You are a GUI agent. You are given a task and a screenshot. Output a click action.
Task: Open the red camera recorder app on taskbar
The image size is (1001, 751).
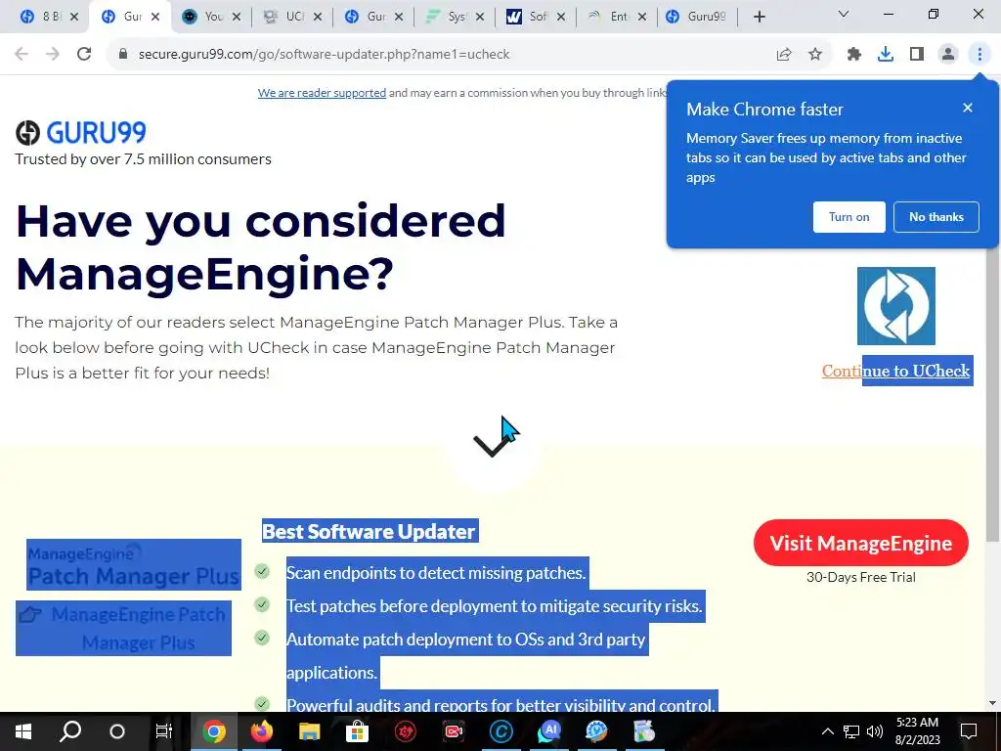pos(453,731)
